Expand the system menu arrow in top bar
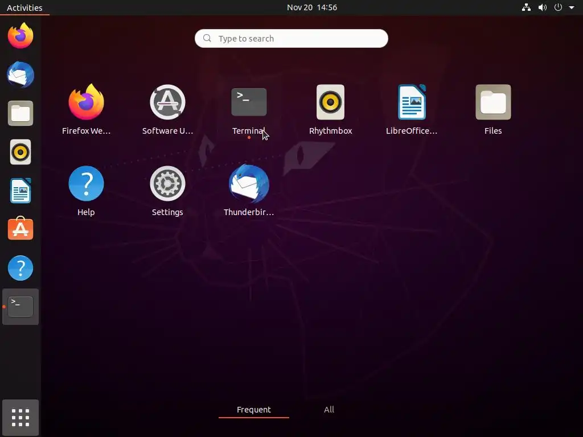 [572, 7]
